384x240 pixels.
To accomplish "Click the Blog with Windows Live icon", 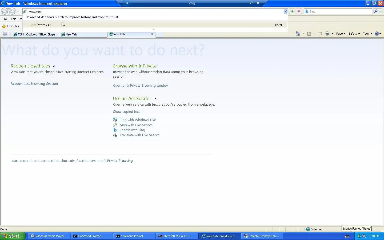I will click(115, 120).
